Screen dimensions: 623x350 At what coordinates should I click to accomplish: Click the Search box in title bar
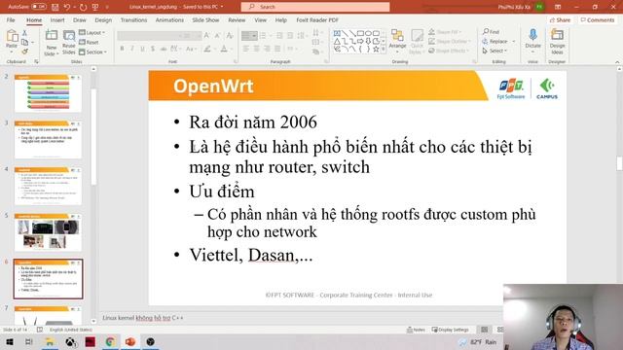(x=315, y=7)
